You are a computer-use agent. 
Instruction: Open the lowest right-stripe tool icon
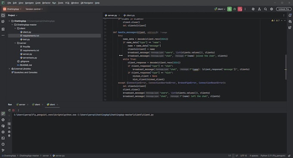[290, 27]
